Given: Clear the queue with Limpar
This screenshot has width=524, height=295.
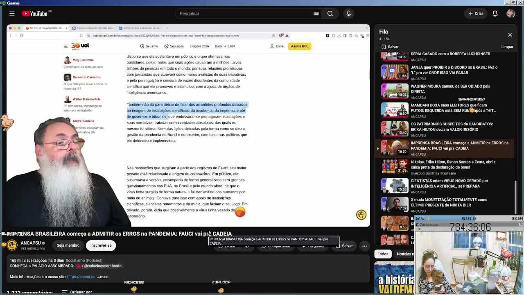Looking at the screenshot, I should (507, 47).
